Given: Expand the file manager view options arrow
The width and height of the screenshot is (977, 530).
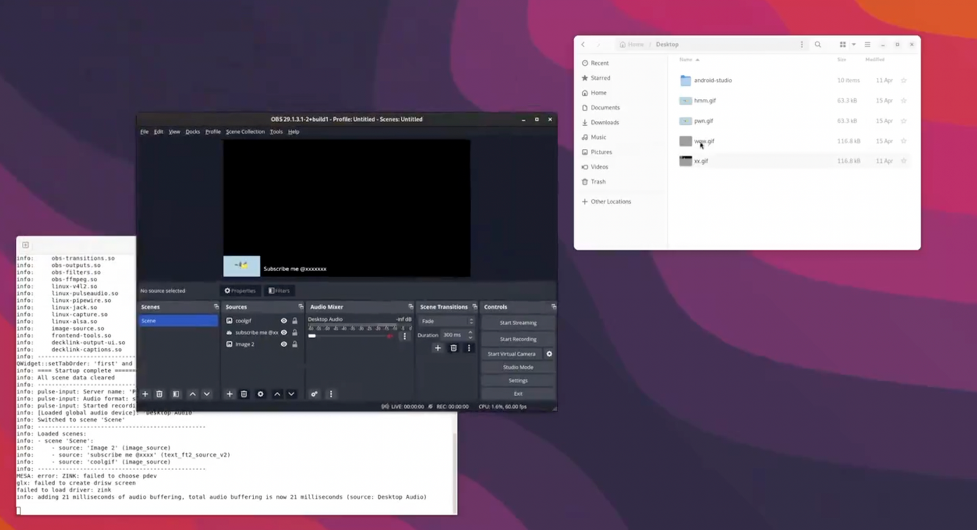Looking at the screenshot, I should (x=854, y=45).
